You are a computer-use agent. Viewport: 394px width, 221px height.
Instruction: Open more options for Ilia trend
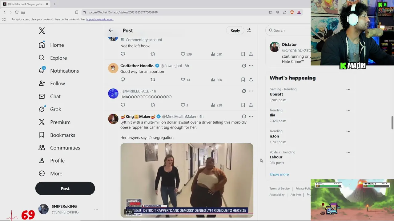pyautogui.click(x=348, y=110)
